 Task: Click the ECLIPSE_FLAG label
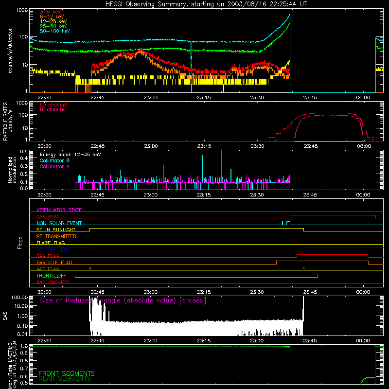[x=53, y=249]
